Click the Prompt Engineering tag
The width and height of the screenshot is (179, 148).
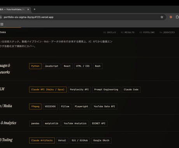coord(106,90)
